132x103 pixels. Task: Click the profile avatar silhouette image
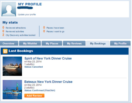[x=9, y=9]
